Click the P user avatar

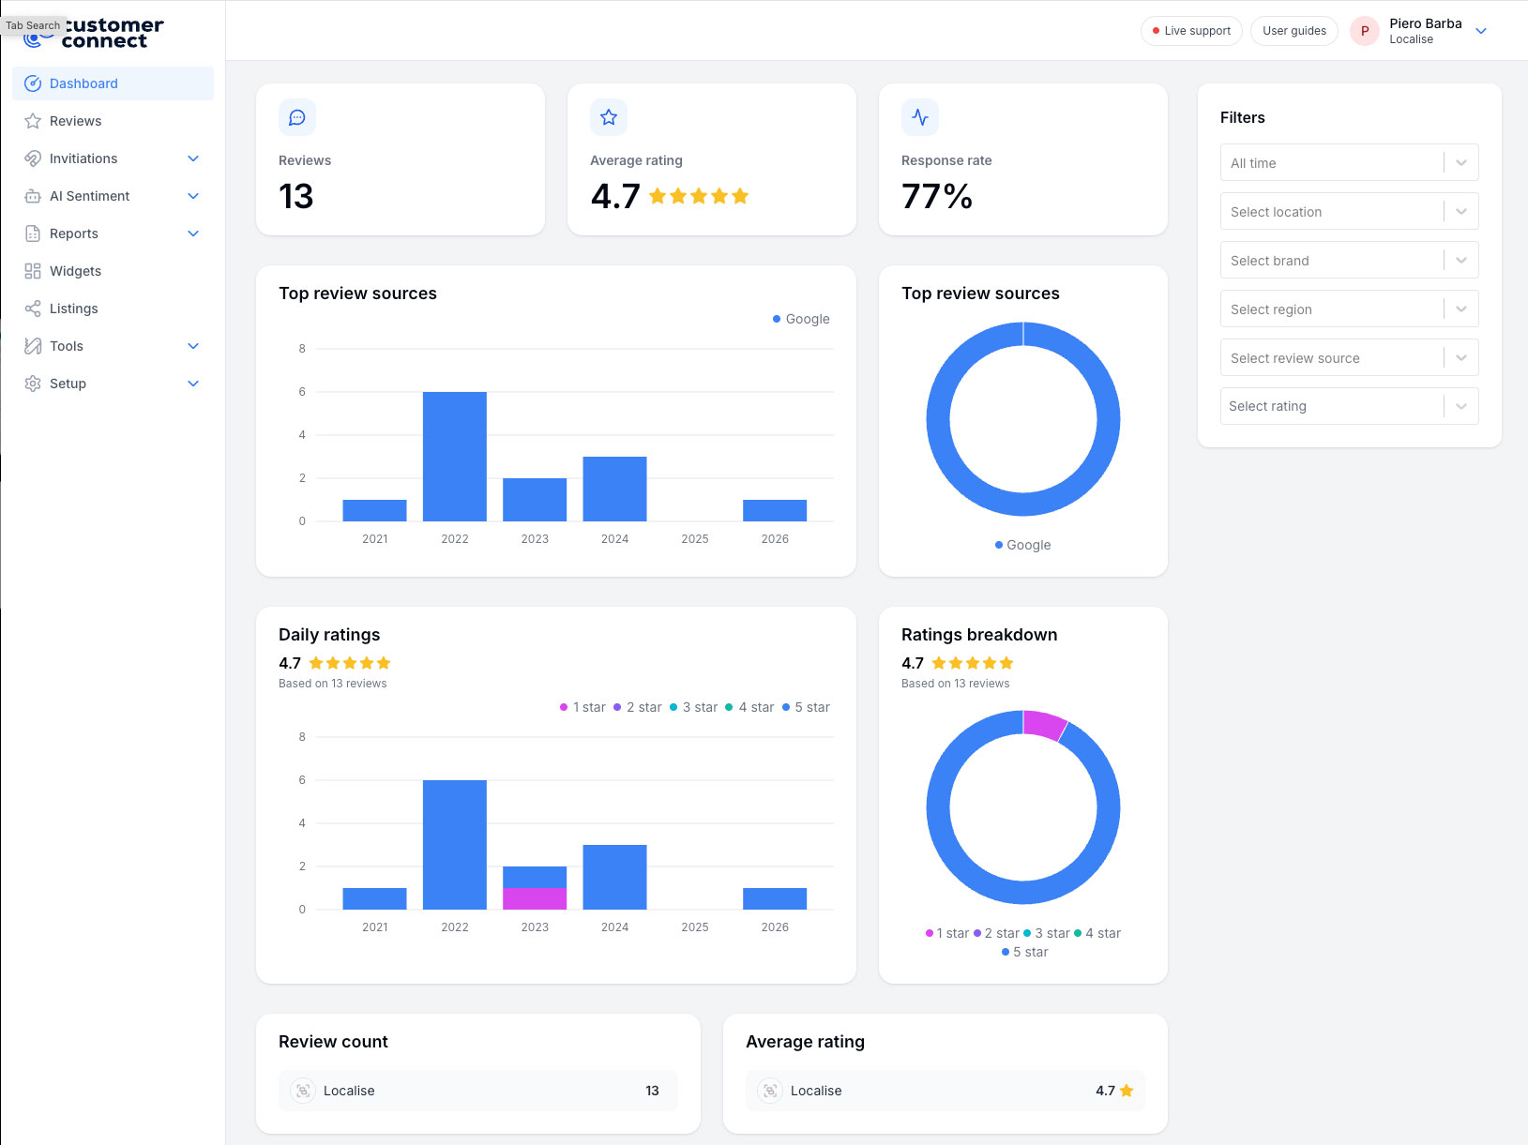(1365, 31)
